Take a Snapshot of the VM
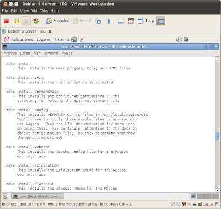 (x=58, y=21)
